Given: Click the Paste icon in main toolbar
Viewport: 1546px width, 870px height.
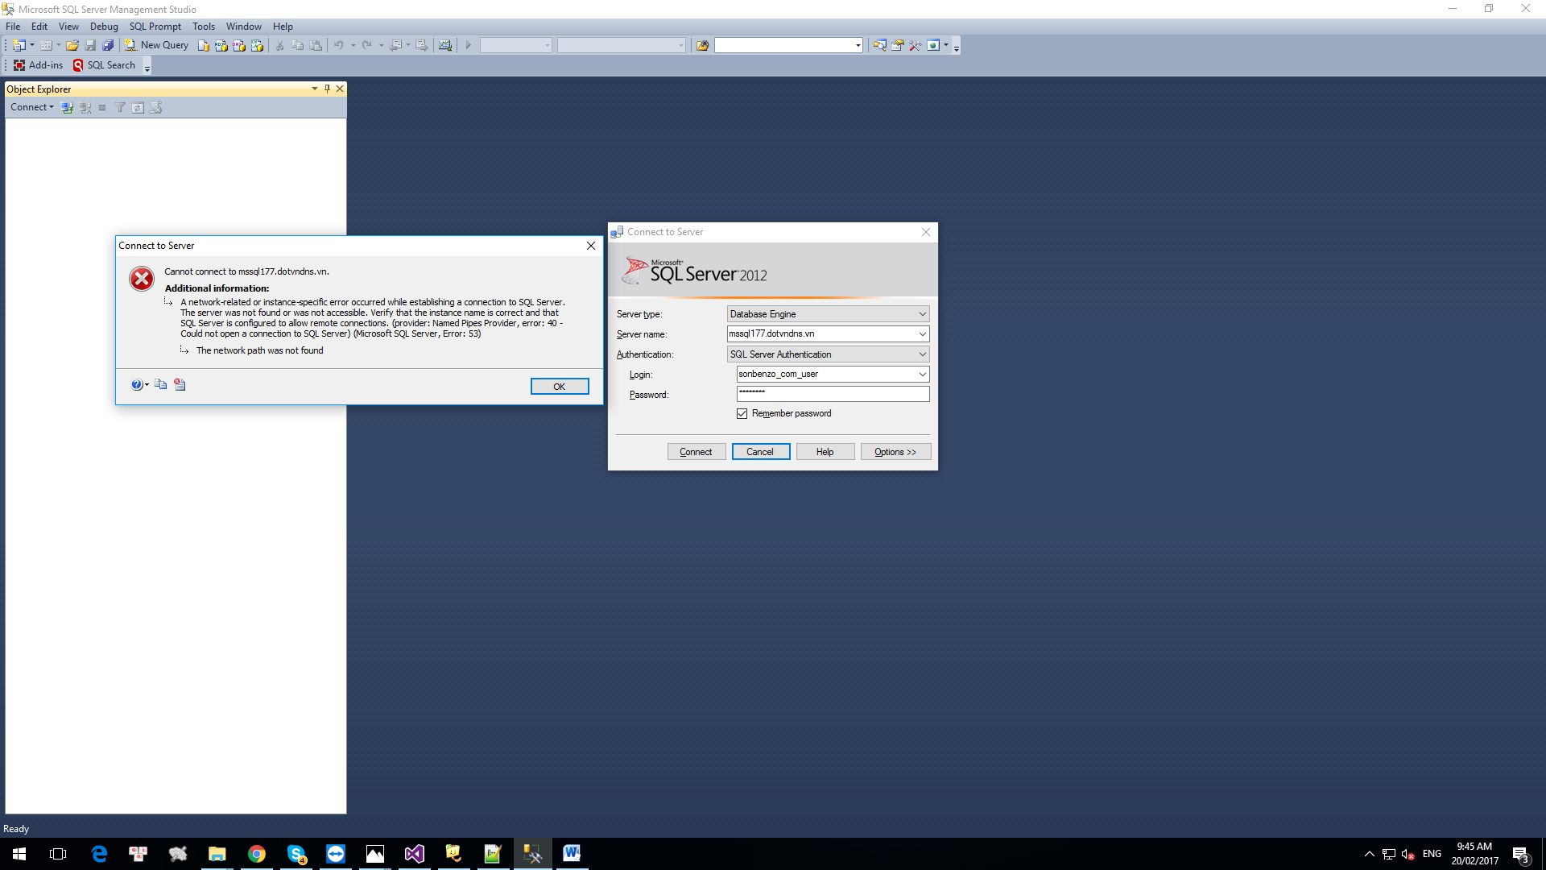Looking at the screenshot, I should point(316,45).
